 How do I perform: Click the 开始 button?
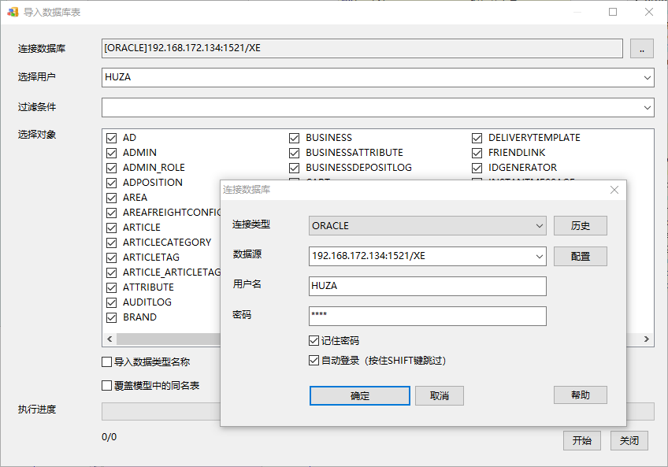581,440
